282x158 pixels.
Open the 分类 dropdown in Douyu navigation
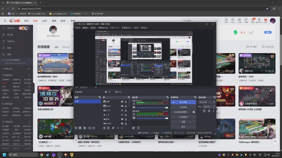44,21
